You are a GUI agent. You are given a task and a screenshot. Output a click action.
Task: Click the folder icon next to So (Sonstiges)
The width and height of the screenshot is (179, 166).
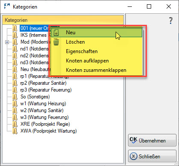[x=15, y=97]
